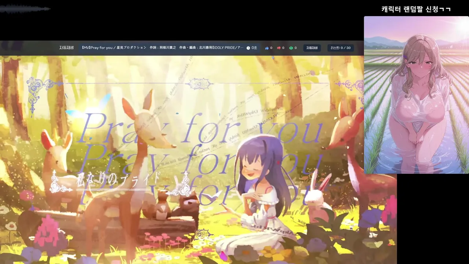Screen dimensions: 469x264
Task: Click the 0초 elapsed time text
Action: coord(254,48)
